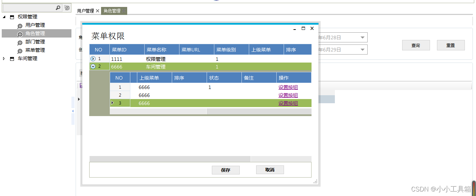476x196 pixels.
Task: Click the 查询 button
Action: point(416,45)
